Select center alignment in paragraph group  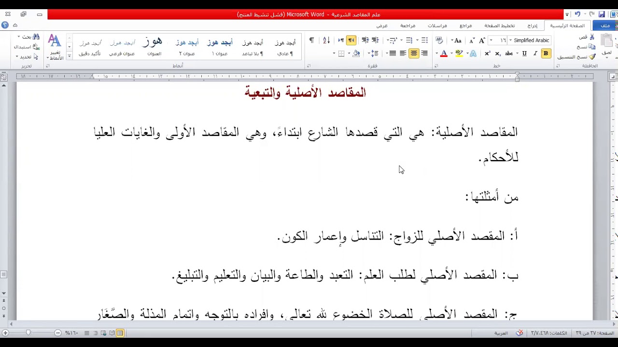pyautogui.click(x=414, y=53)
